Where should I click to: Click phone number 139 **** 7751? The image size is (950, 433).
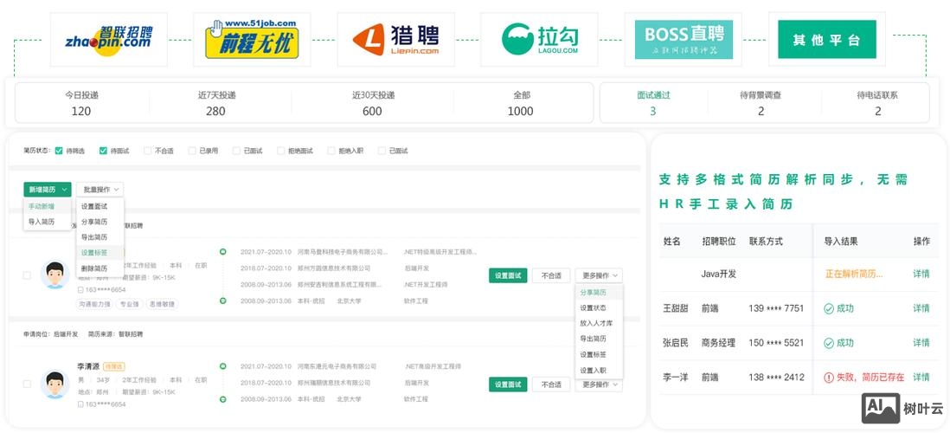776,308
